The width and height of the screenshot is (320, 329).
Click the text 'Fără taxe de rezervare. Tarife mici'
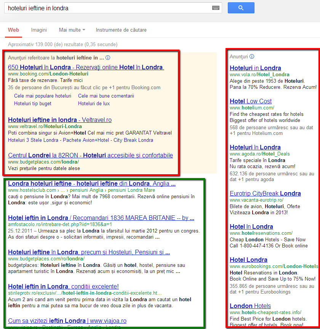(x=45, y=80)
